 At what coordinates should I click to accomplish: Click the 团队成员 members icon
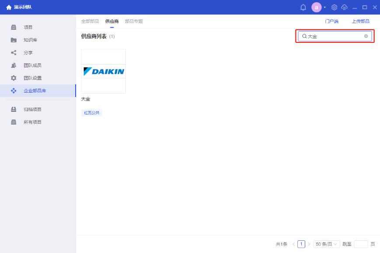pyautogui.click(x=14, y=66)
